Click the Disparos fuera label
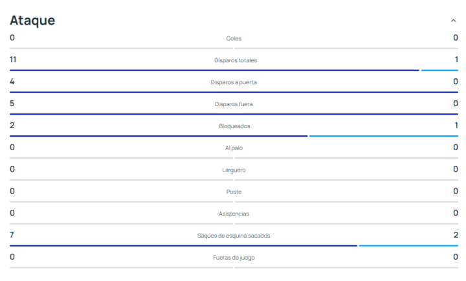Viewport: 466px width, 281px height. (234, 104)
